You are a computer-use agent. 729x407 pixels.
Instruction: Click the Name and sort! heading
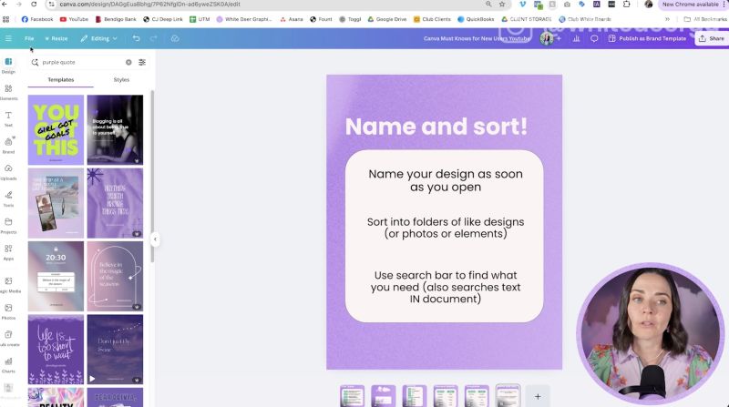[436, 127]
